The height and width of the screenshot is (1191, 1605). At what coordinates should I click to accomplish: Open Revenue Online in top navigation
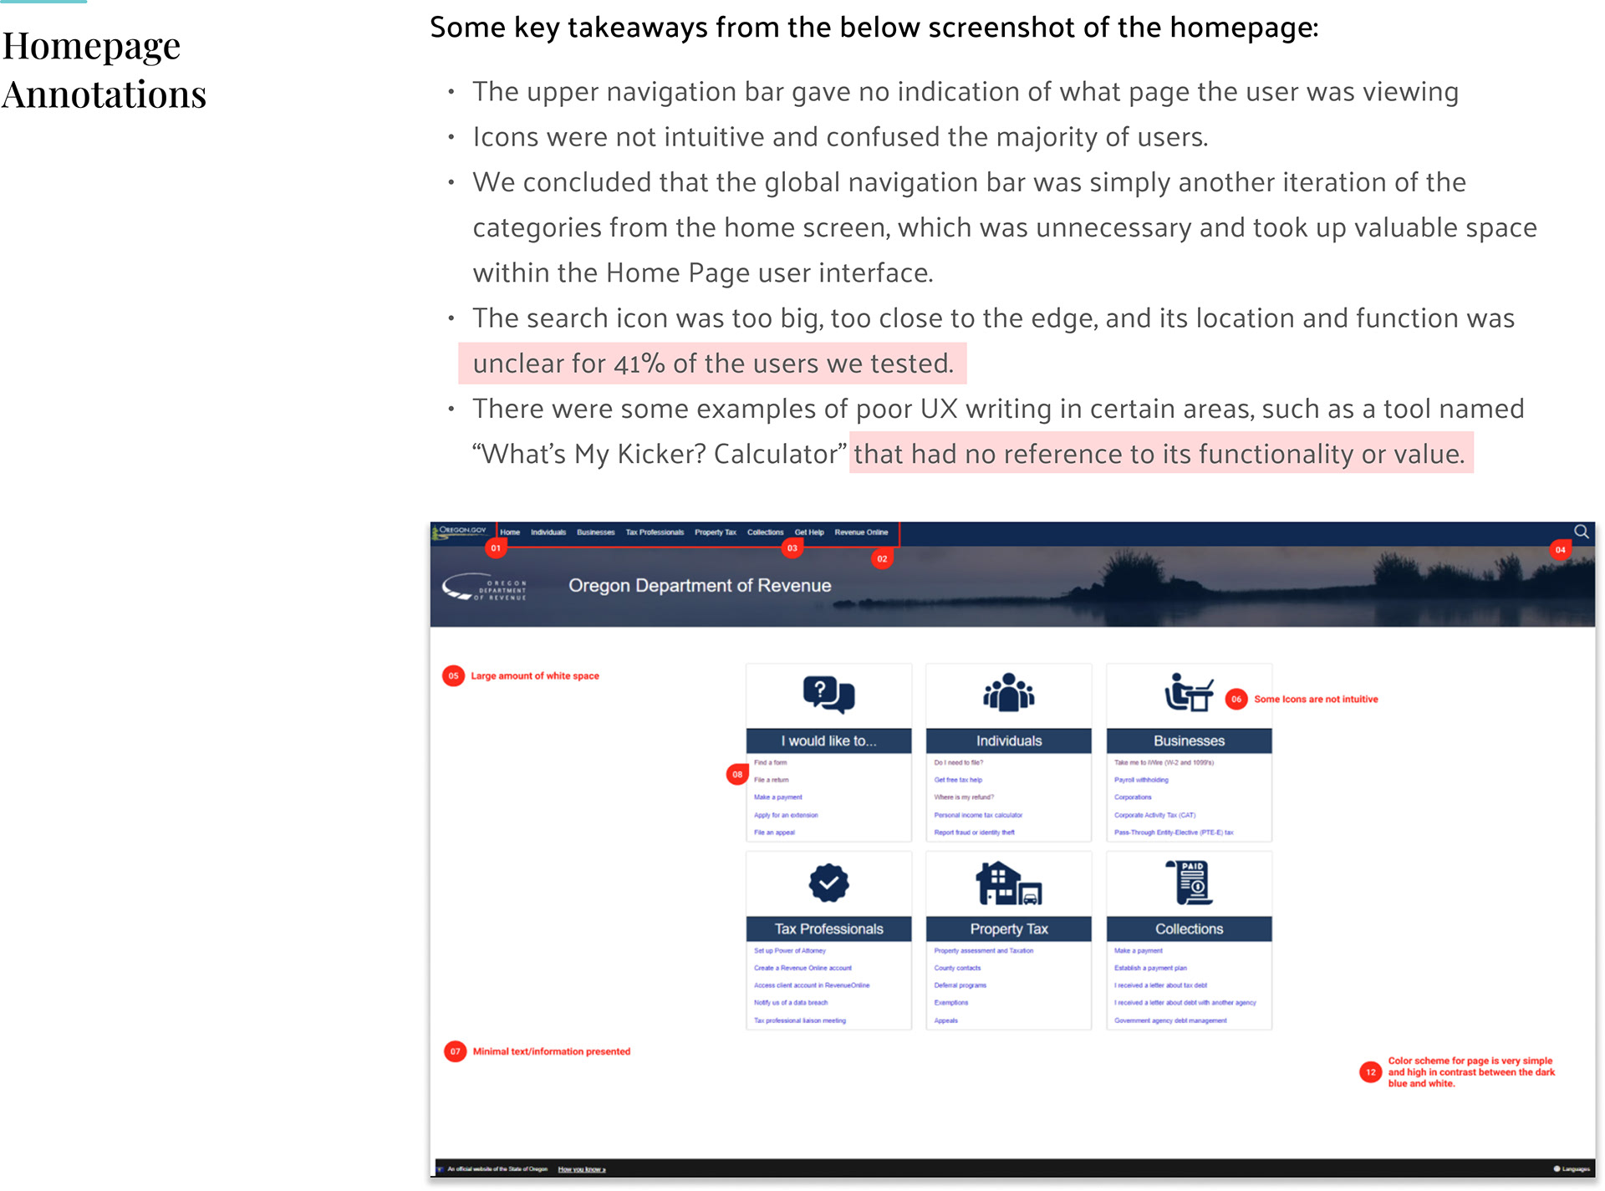click(x=861, y=532)
